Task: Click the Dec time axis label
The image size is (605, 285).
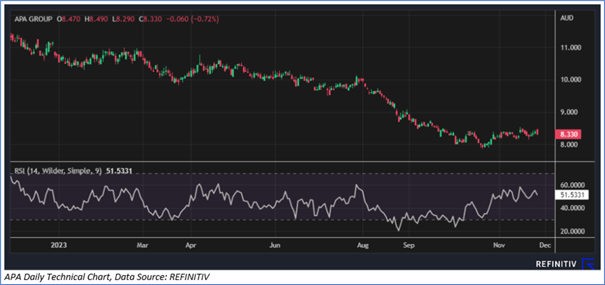Action: pos(546,245)
